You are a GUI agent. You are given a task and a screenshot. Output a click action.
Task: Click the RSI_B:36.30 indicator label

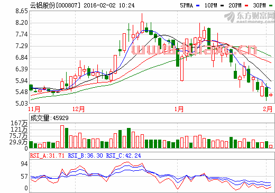point(85,155)
